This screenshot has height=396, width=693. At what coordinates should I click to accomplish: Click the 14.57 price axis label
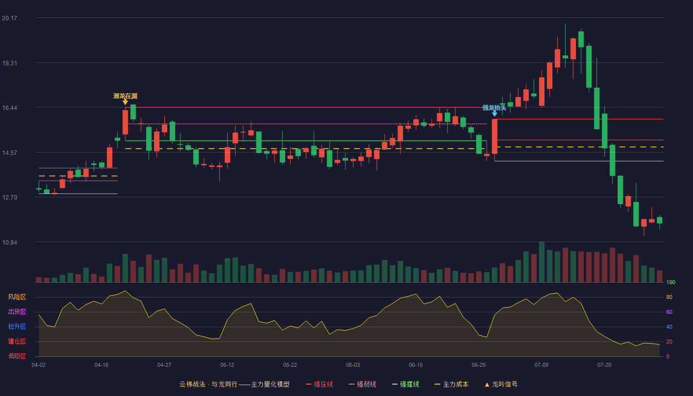coord(9,153)
